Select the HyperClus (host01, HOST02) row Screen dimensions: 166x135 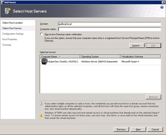100,62
